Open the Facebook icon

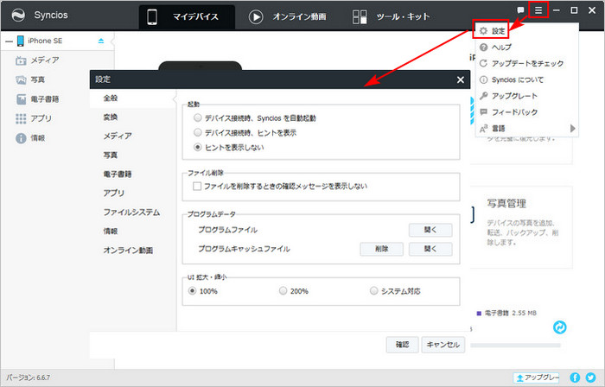tap(575, 377)
